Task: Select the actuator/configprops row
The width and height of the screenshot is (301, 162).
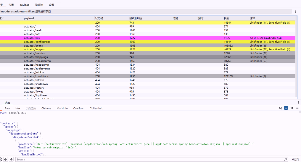Action: tap(148, 42)
